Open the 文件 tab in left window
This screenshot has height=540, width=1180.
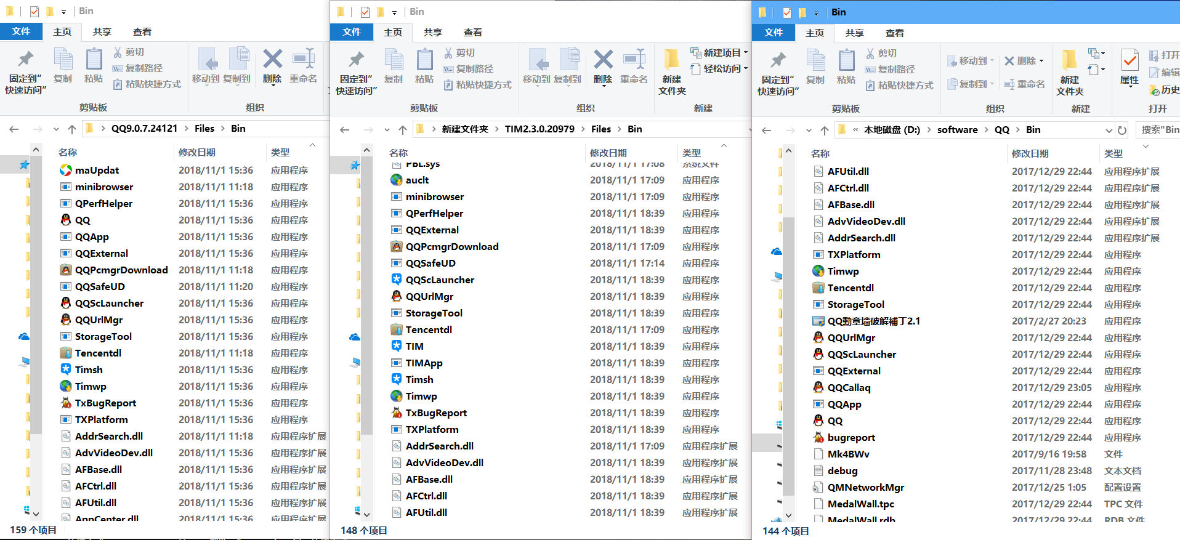pos(21,31)
